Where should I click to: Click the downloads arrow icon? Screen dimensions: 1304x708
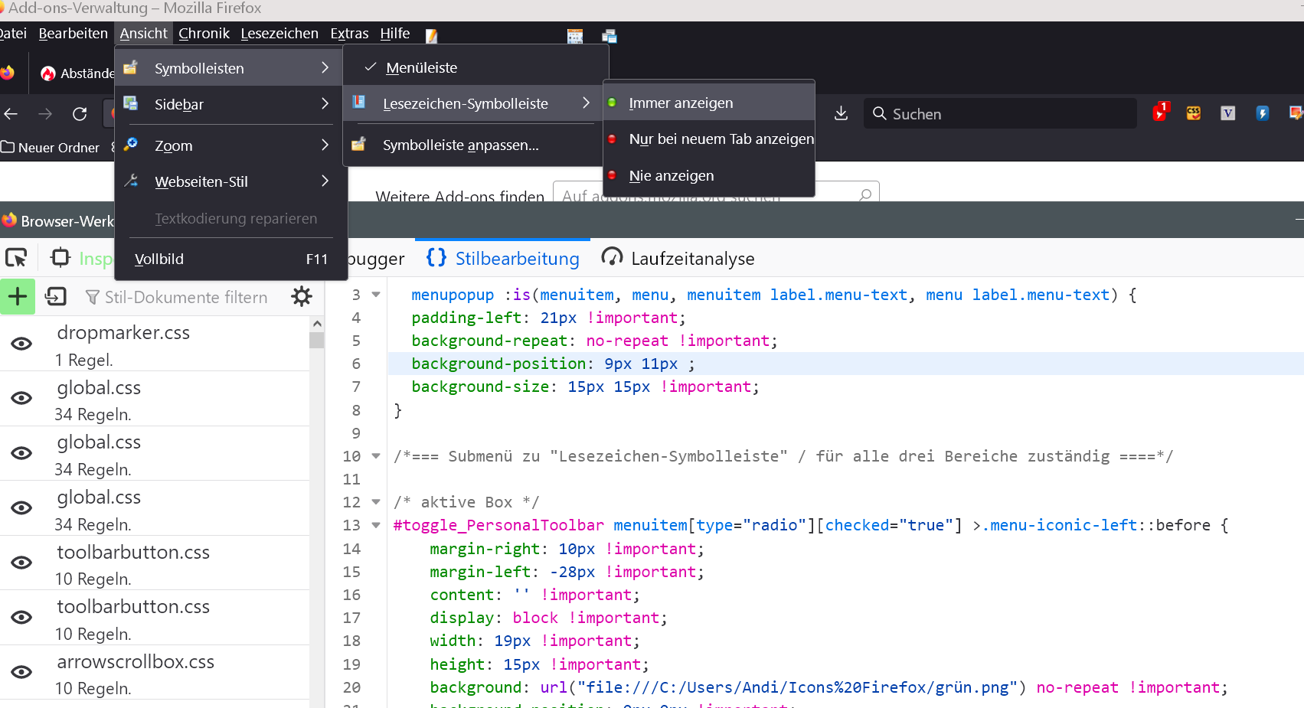click(x=841, y=113)
